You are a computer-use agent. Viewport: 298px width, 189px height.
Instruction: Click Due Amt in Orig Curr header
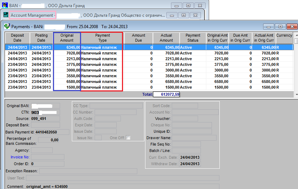240,38
